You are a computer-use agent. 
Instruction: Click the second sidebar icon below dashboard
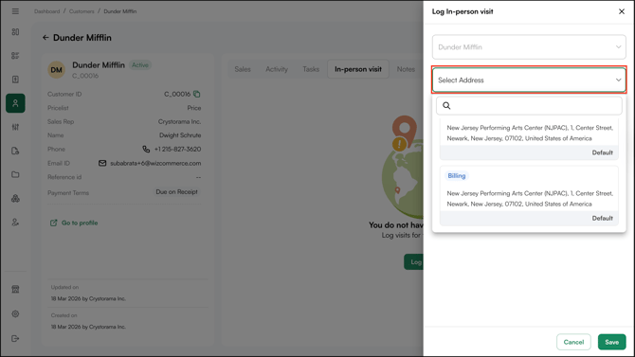(x=15, y=56)
